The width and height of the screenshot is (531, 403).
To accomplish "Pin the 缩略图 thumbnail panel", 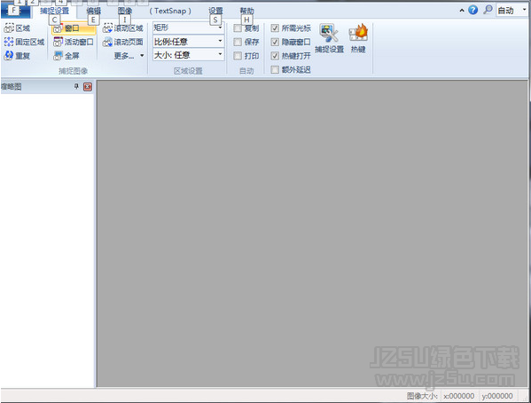I will click(76, 87).
